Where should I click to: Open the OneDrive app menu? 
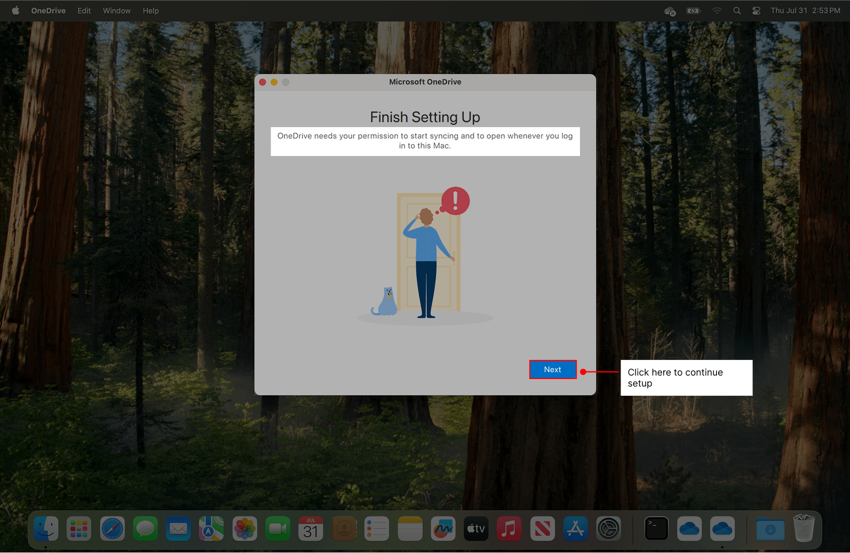(48, 11)
